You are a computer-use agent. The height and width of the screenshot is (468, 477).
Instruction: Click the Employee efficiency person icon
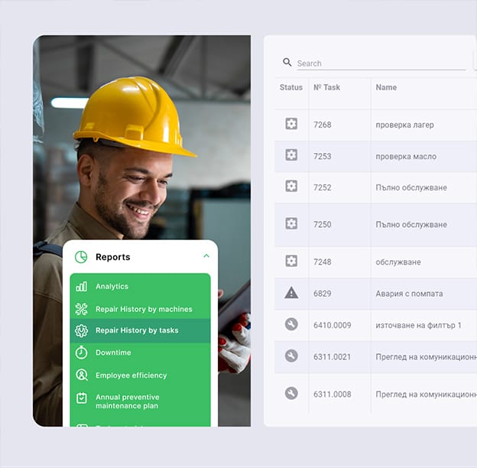click(81, 375)
